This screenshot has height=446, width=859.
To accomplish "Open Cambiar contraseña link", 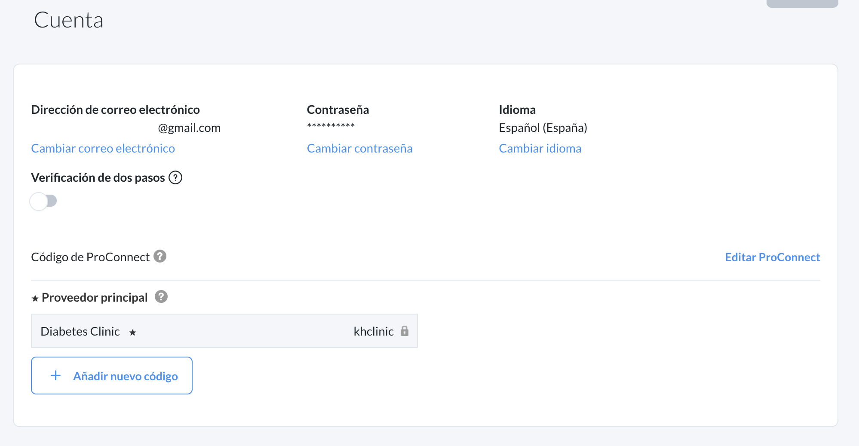I will 360,148.
